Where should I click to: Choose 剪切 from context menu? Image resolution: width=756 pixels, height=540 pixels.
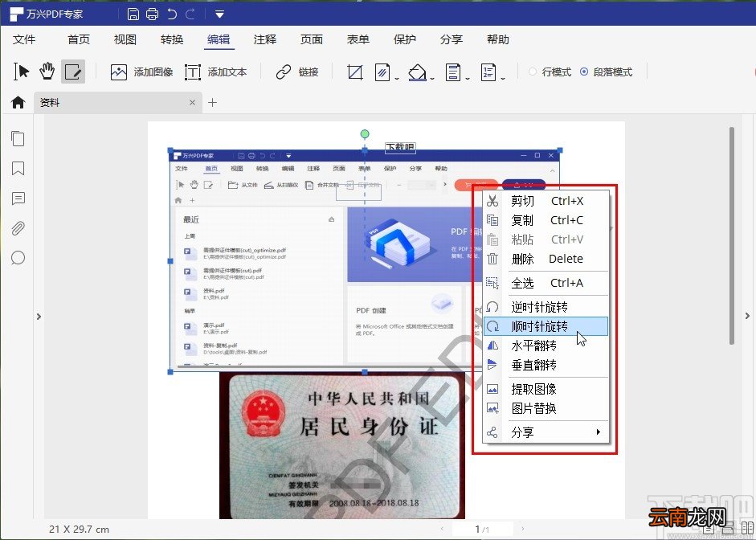point(546,201)
